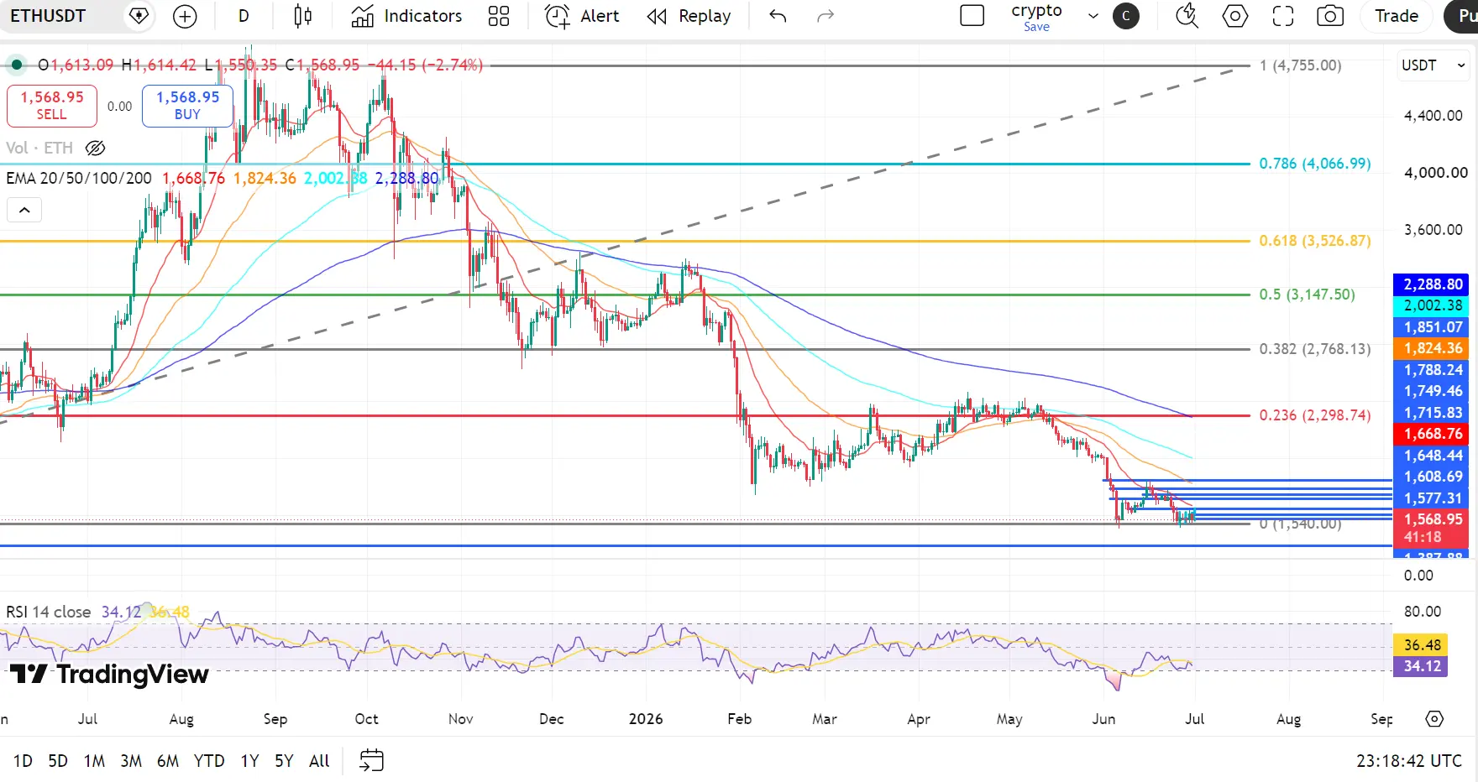Image resolution: width=1478 pixels, height=782 pixels.
Task: Expand the crypto layout name dropdown arrow
Action: pos(1093,16)
